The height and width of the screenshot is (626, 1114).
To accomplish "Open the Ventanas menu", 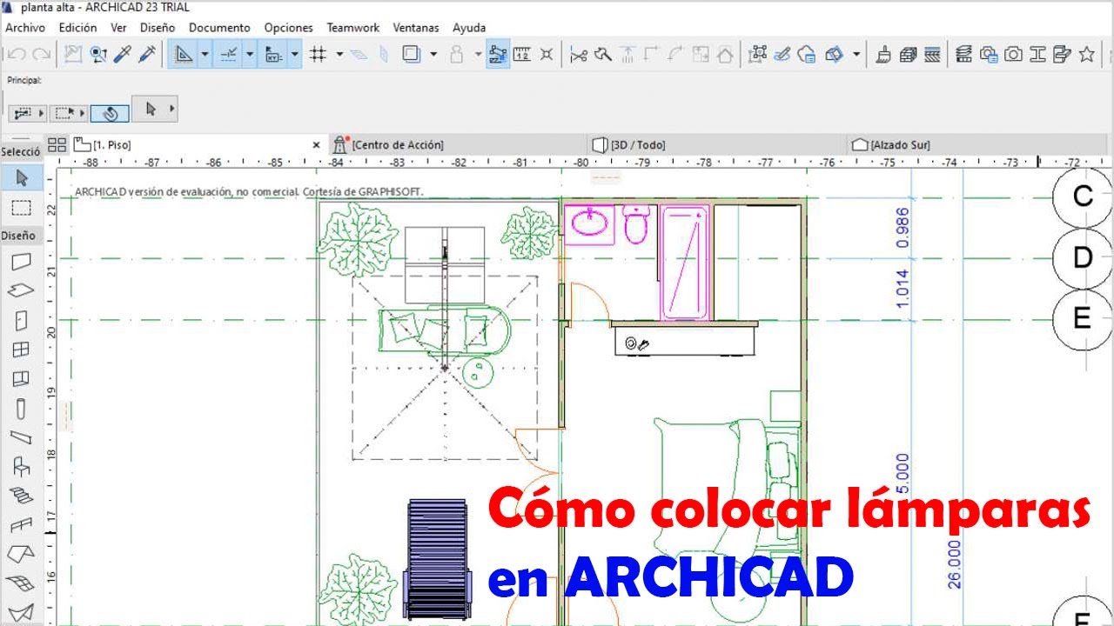I will click(x=416, y=28).
